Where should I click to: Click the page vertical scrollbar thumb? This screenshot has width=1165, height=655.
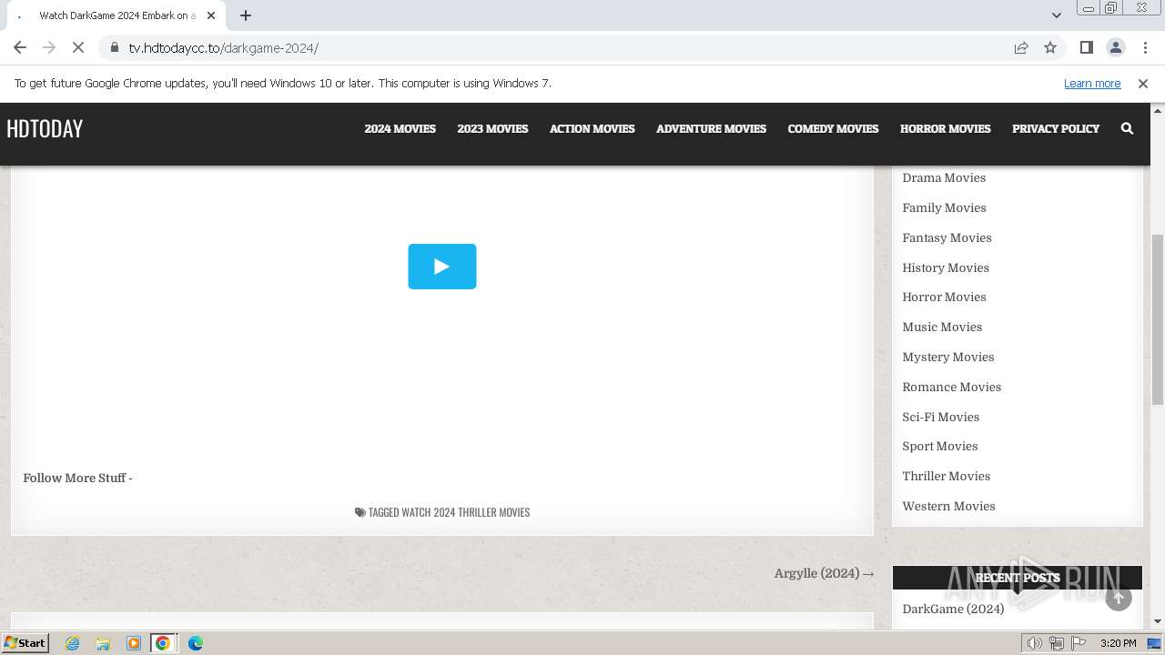coord(1158,319)
